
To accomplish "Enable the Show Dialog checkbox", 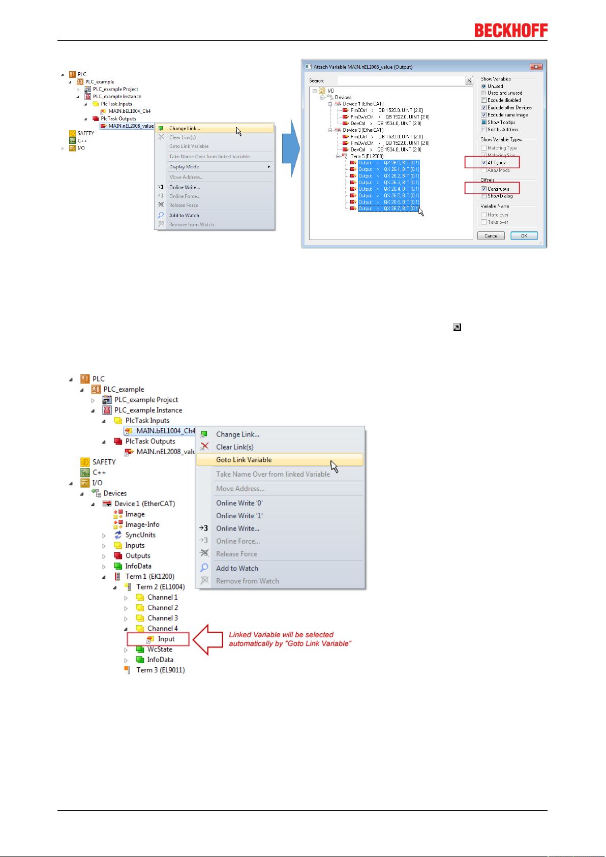I will 483,196.
